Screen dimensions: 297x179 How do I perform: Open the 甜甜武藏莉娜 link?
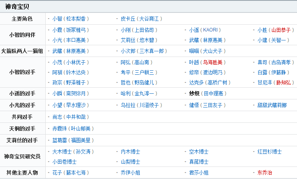pyautogui.click(x=272, y=105)
